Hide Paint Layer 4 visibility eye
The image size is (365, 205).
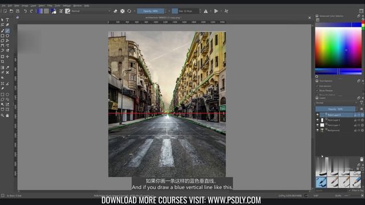318,115
